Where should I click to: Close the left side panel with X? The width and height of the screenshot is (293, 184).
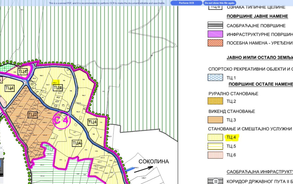(x=1, y=148)
